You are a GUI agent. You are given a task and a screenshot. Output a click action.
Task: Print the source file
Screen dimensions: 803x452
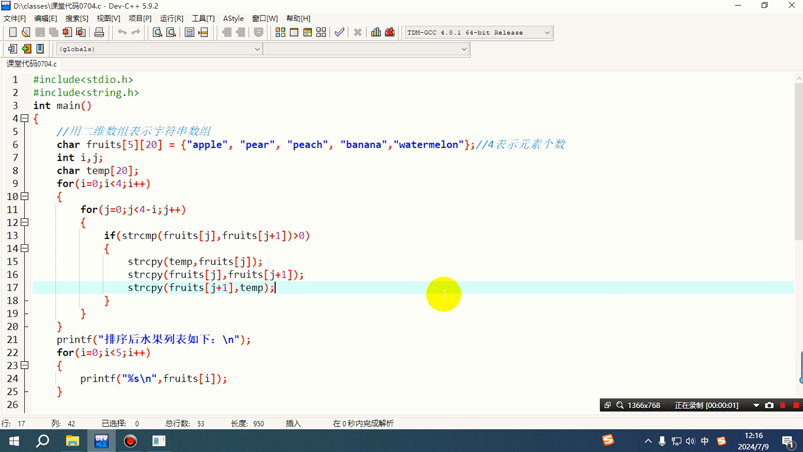click(99, 32)
